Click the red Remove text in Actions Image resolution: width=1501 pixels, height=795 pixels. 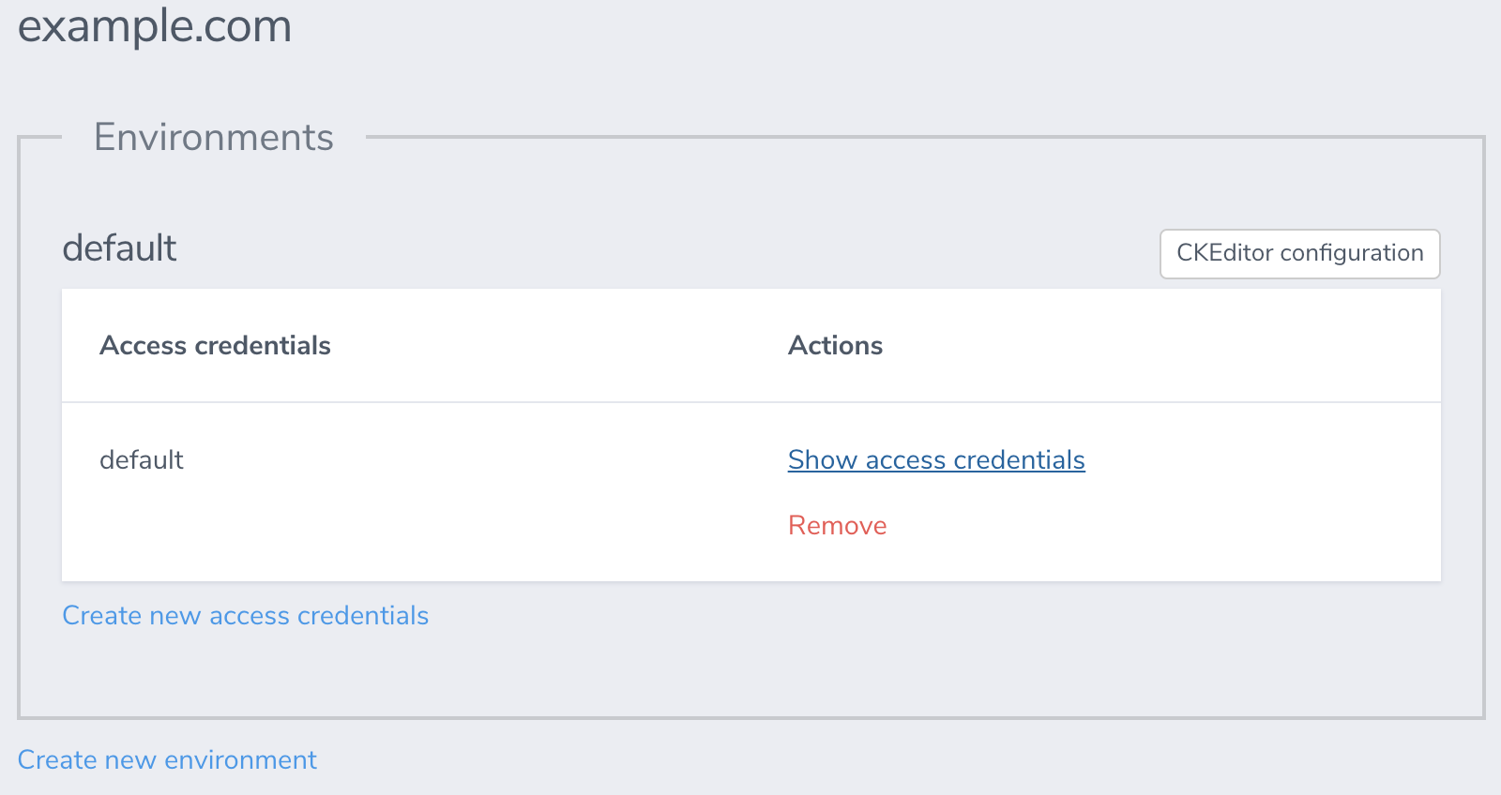(x=837, y=525)
